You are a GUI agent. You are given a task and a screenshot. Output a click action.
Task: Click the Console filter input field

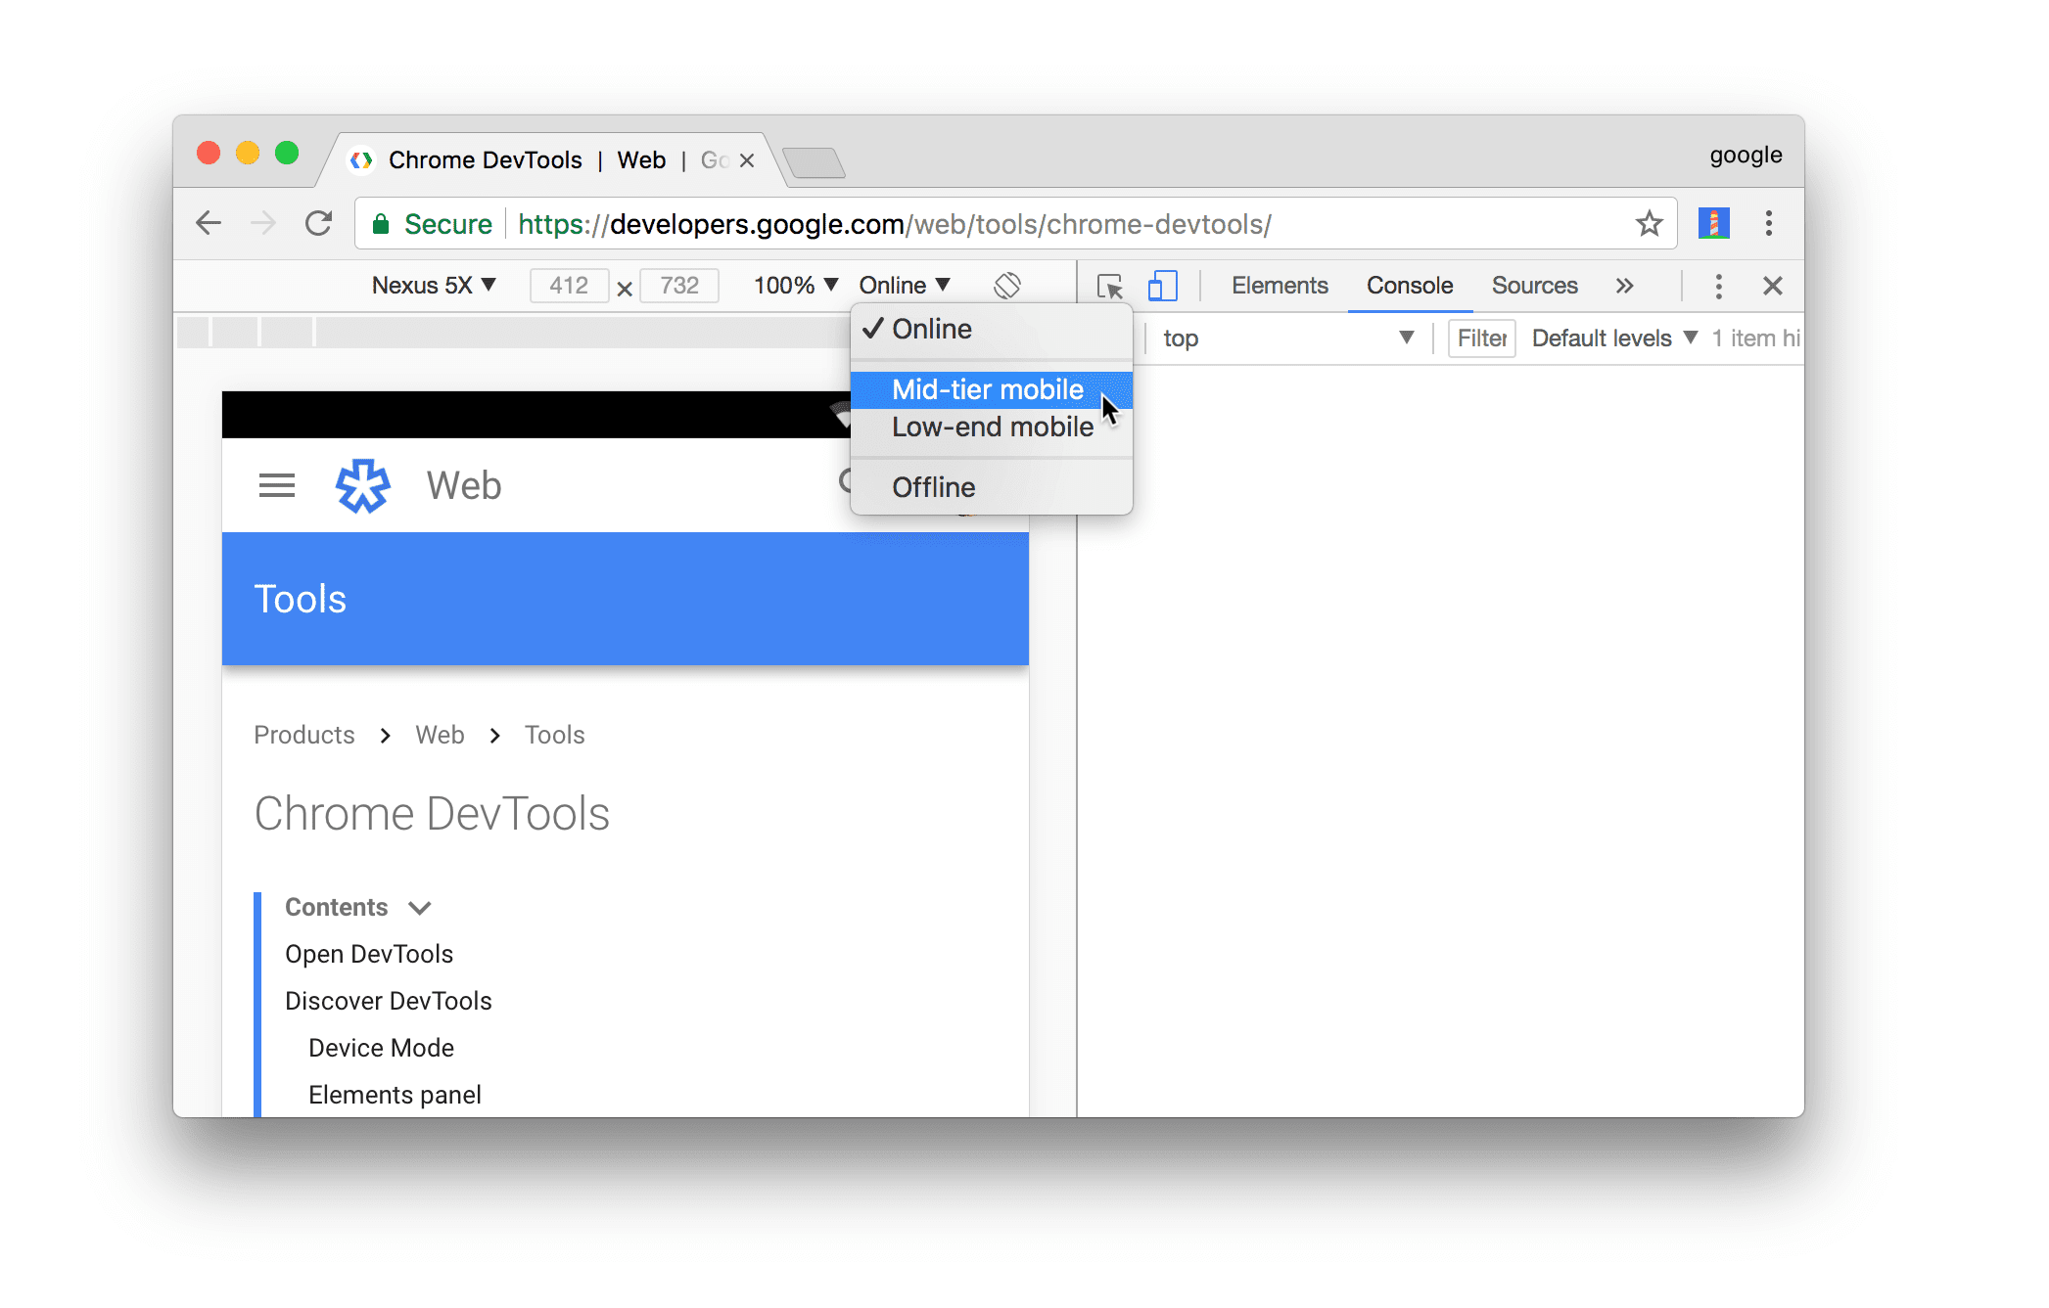point(1483,338)
